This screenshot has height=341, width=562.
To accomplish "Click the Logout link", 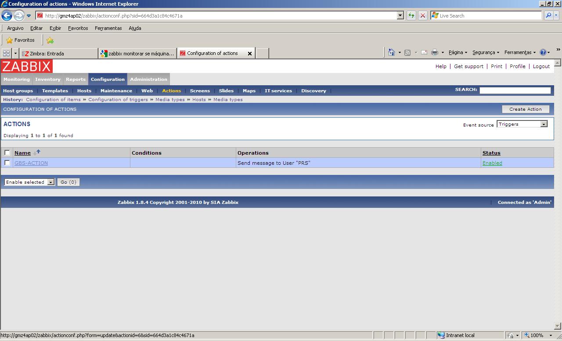I will (x=541, y=66).
